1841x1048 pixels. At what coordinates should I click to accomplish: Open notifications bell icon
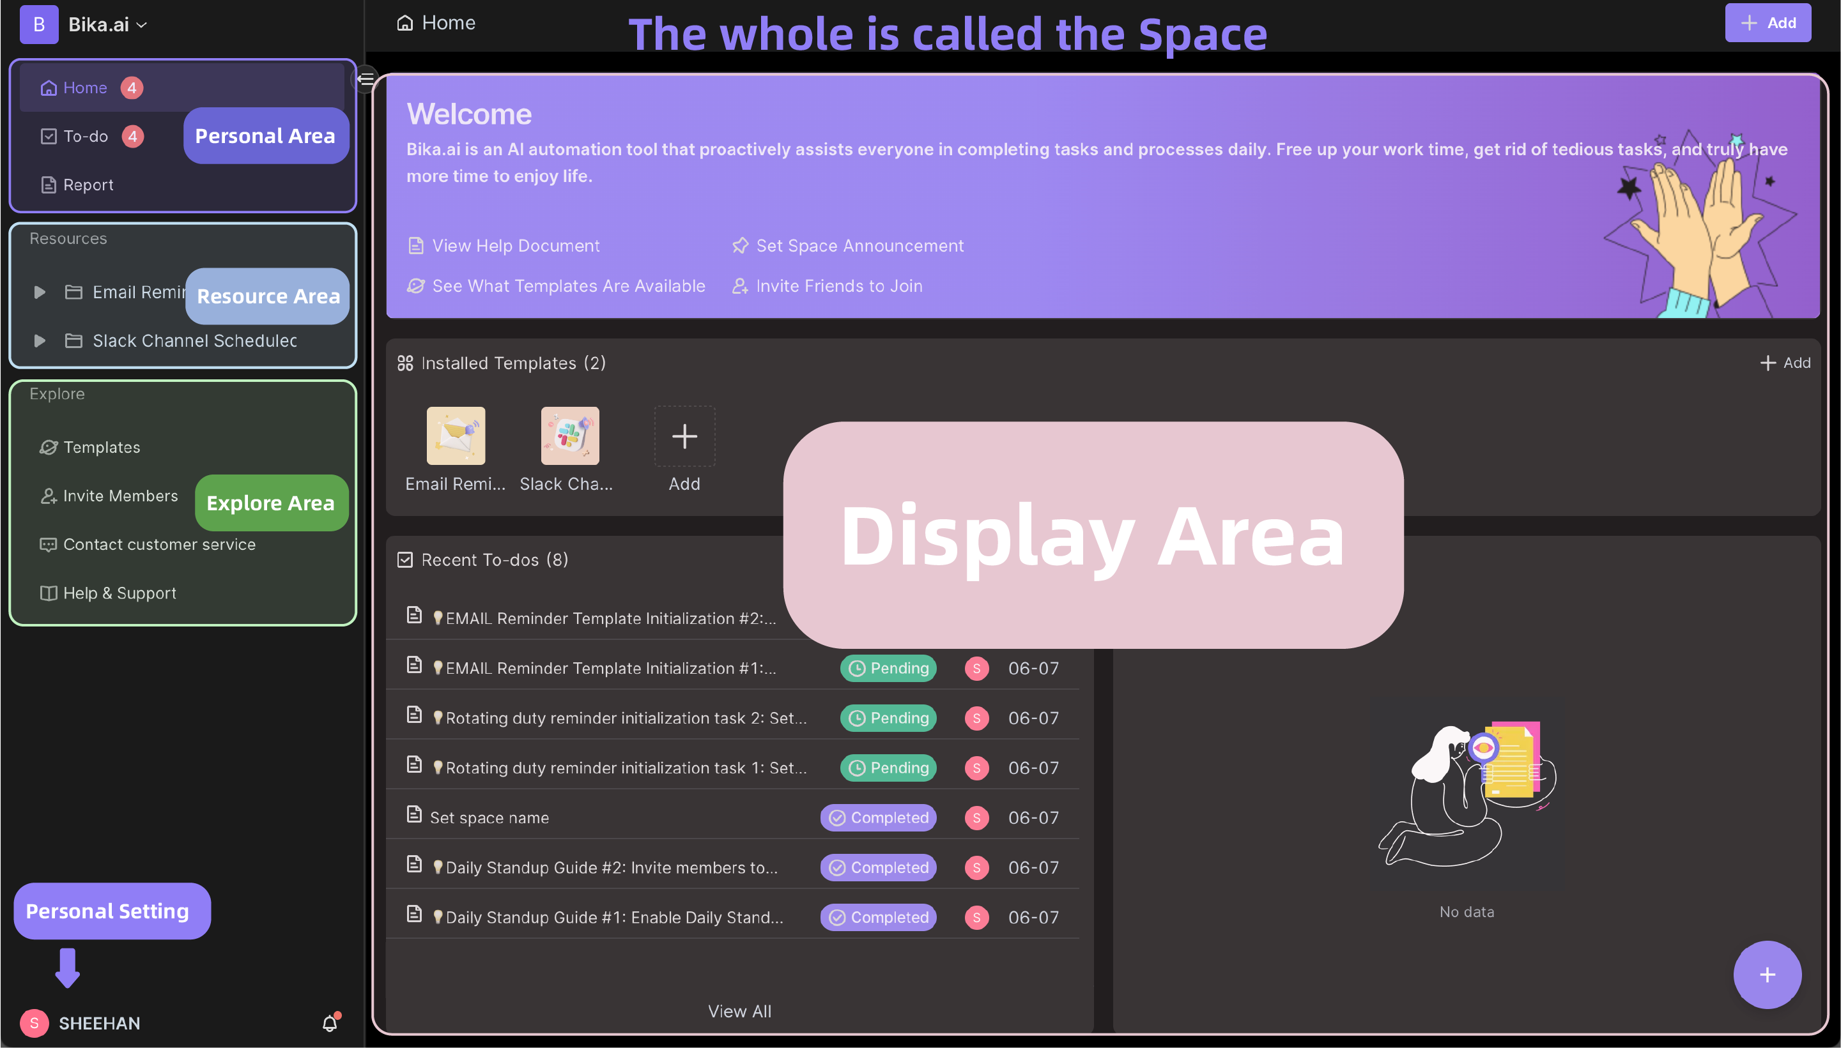(330, 1023)
